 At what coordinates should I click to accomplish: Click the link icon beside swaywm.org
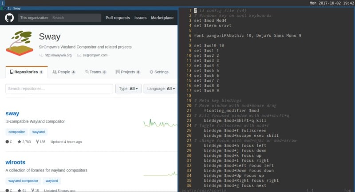pos(41,55)
